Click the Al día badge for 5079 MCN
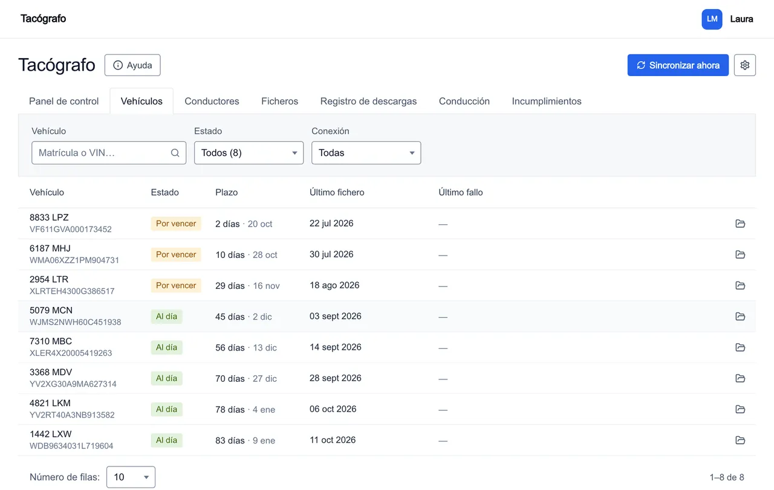 tap(167, 317)
